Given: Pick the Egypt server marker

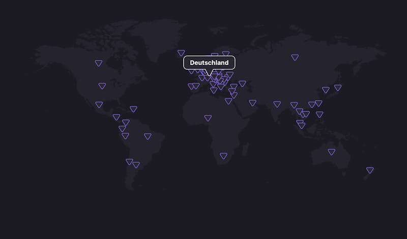Looking at the screenshot, I should click(228, 101).
